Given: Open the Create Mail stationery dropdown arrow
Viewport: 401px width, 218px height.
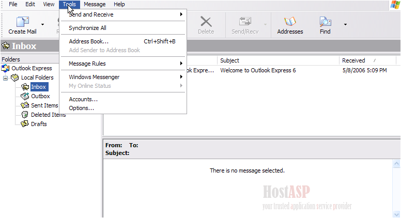Looking at the screenshot, I should (42, 24).
